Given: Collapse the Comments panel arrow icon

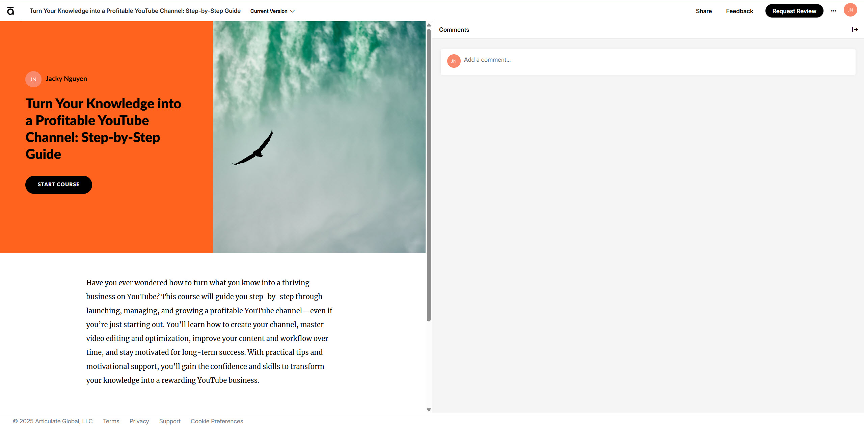Looking at the screenshot, I should tap(855, 30).
